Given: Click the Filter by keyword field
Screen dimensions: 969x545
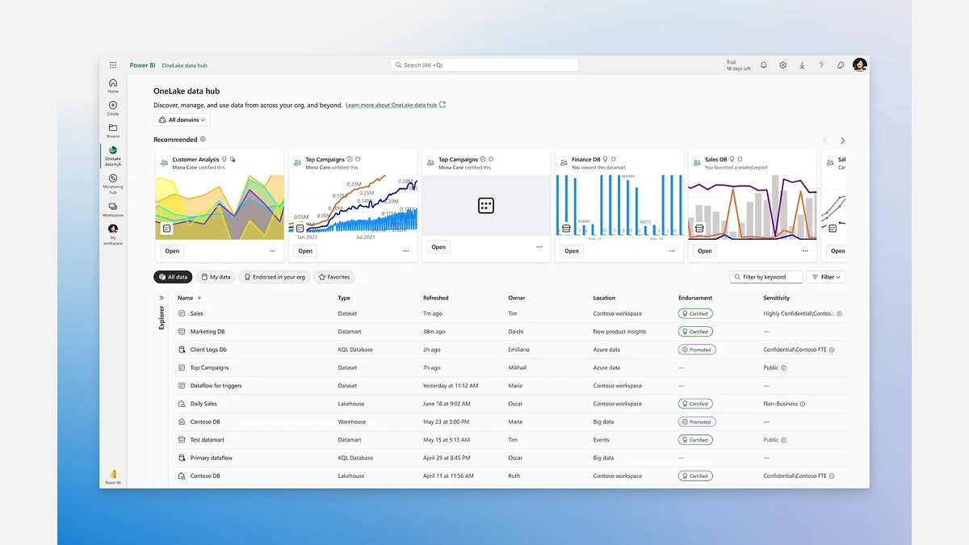Looking at the screenshot, I should tap(766, 277).
